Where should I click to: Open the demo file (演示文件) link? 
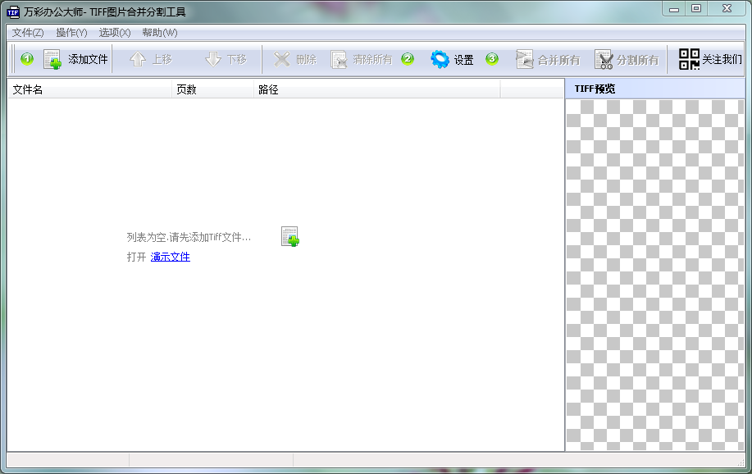(170, 257)
